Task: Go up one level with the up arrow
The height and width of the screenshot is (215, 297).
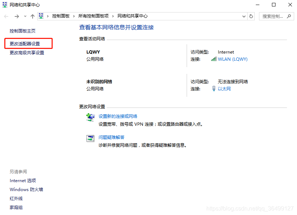Action: (x=33, y=16)
